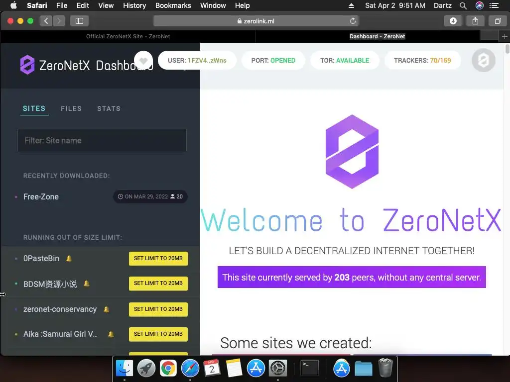Viewport: 510px width, 382px height.
Task: Open the Safari File menu
Action: coord(61,5)
